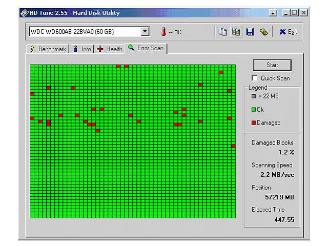Click the title bar down-arrow tray button

coord(273,12)
